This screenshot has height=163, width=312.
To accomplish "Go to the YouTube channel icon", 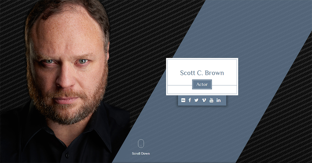I will coord(211,100).
